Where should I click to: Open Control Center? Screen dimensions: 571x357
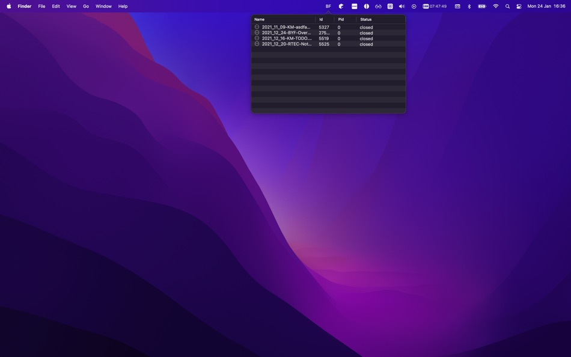(x=519, y=6)
